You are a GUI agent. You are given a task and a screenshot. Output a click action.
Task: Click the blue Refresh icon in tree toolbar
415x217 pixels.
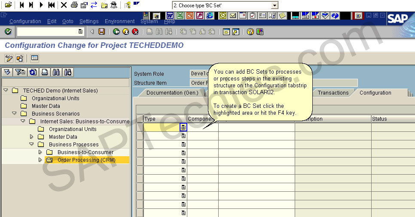click(x=33, y=72)
